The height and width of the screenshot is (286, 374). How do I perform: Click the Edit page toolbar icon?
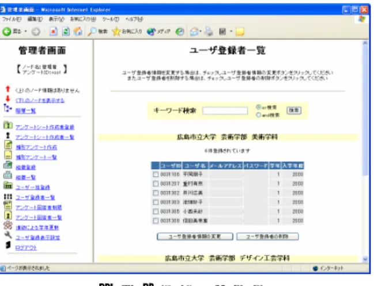[x=222, y=32]
